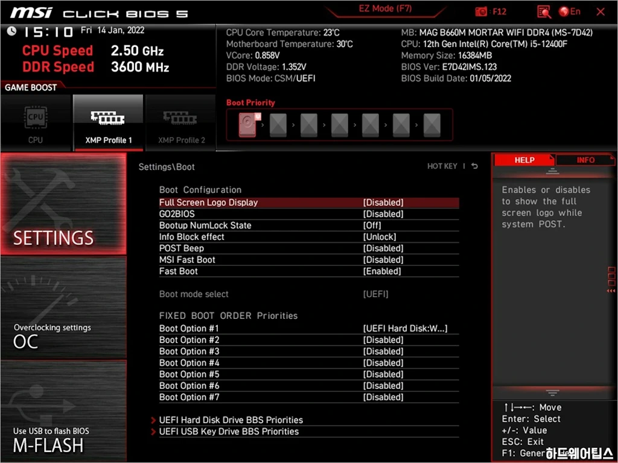
Task: Toggle Full Screen Logo Display setting
Action: coord(309,203)
